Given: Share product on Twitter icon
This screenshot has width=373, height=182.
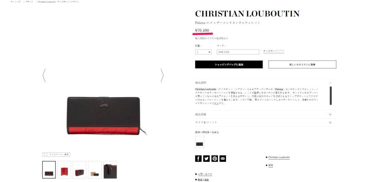Looking at the screenshot, I should point(207,159).
